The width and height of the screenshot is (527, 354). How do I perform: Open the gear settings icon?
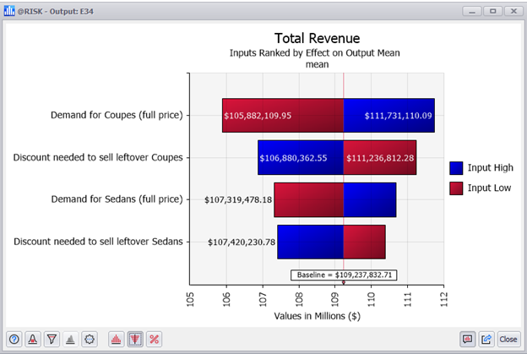click(90, 339)
